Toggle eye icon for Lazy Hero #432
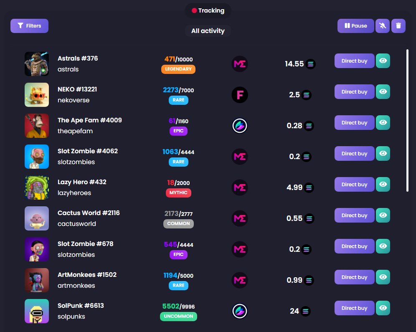Viewport: 416px width, 332px height. click(x=383, y=184)
